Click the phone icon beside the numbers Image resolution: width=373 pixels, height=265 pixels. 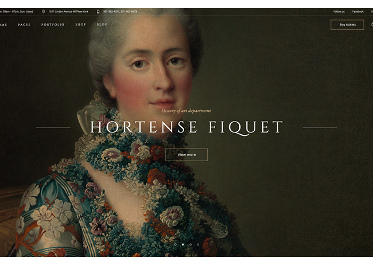pos(98,11)
